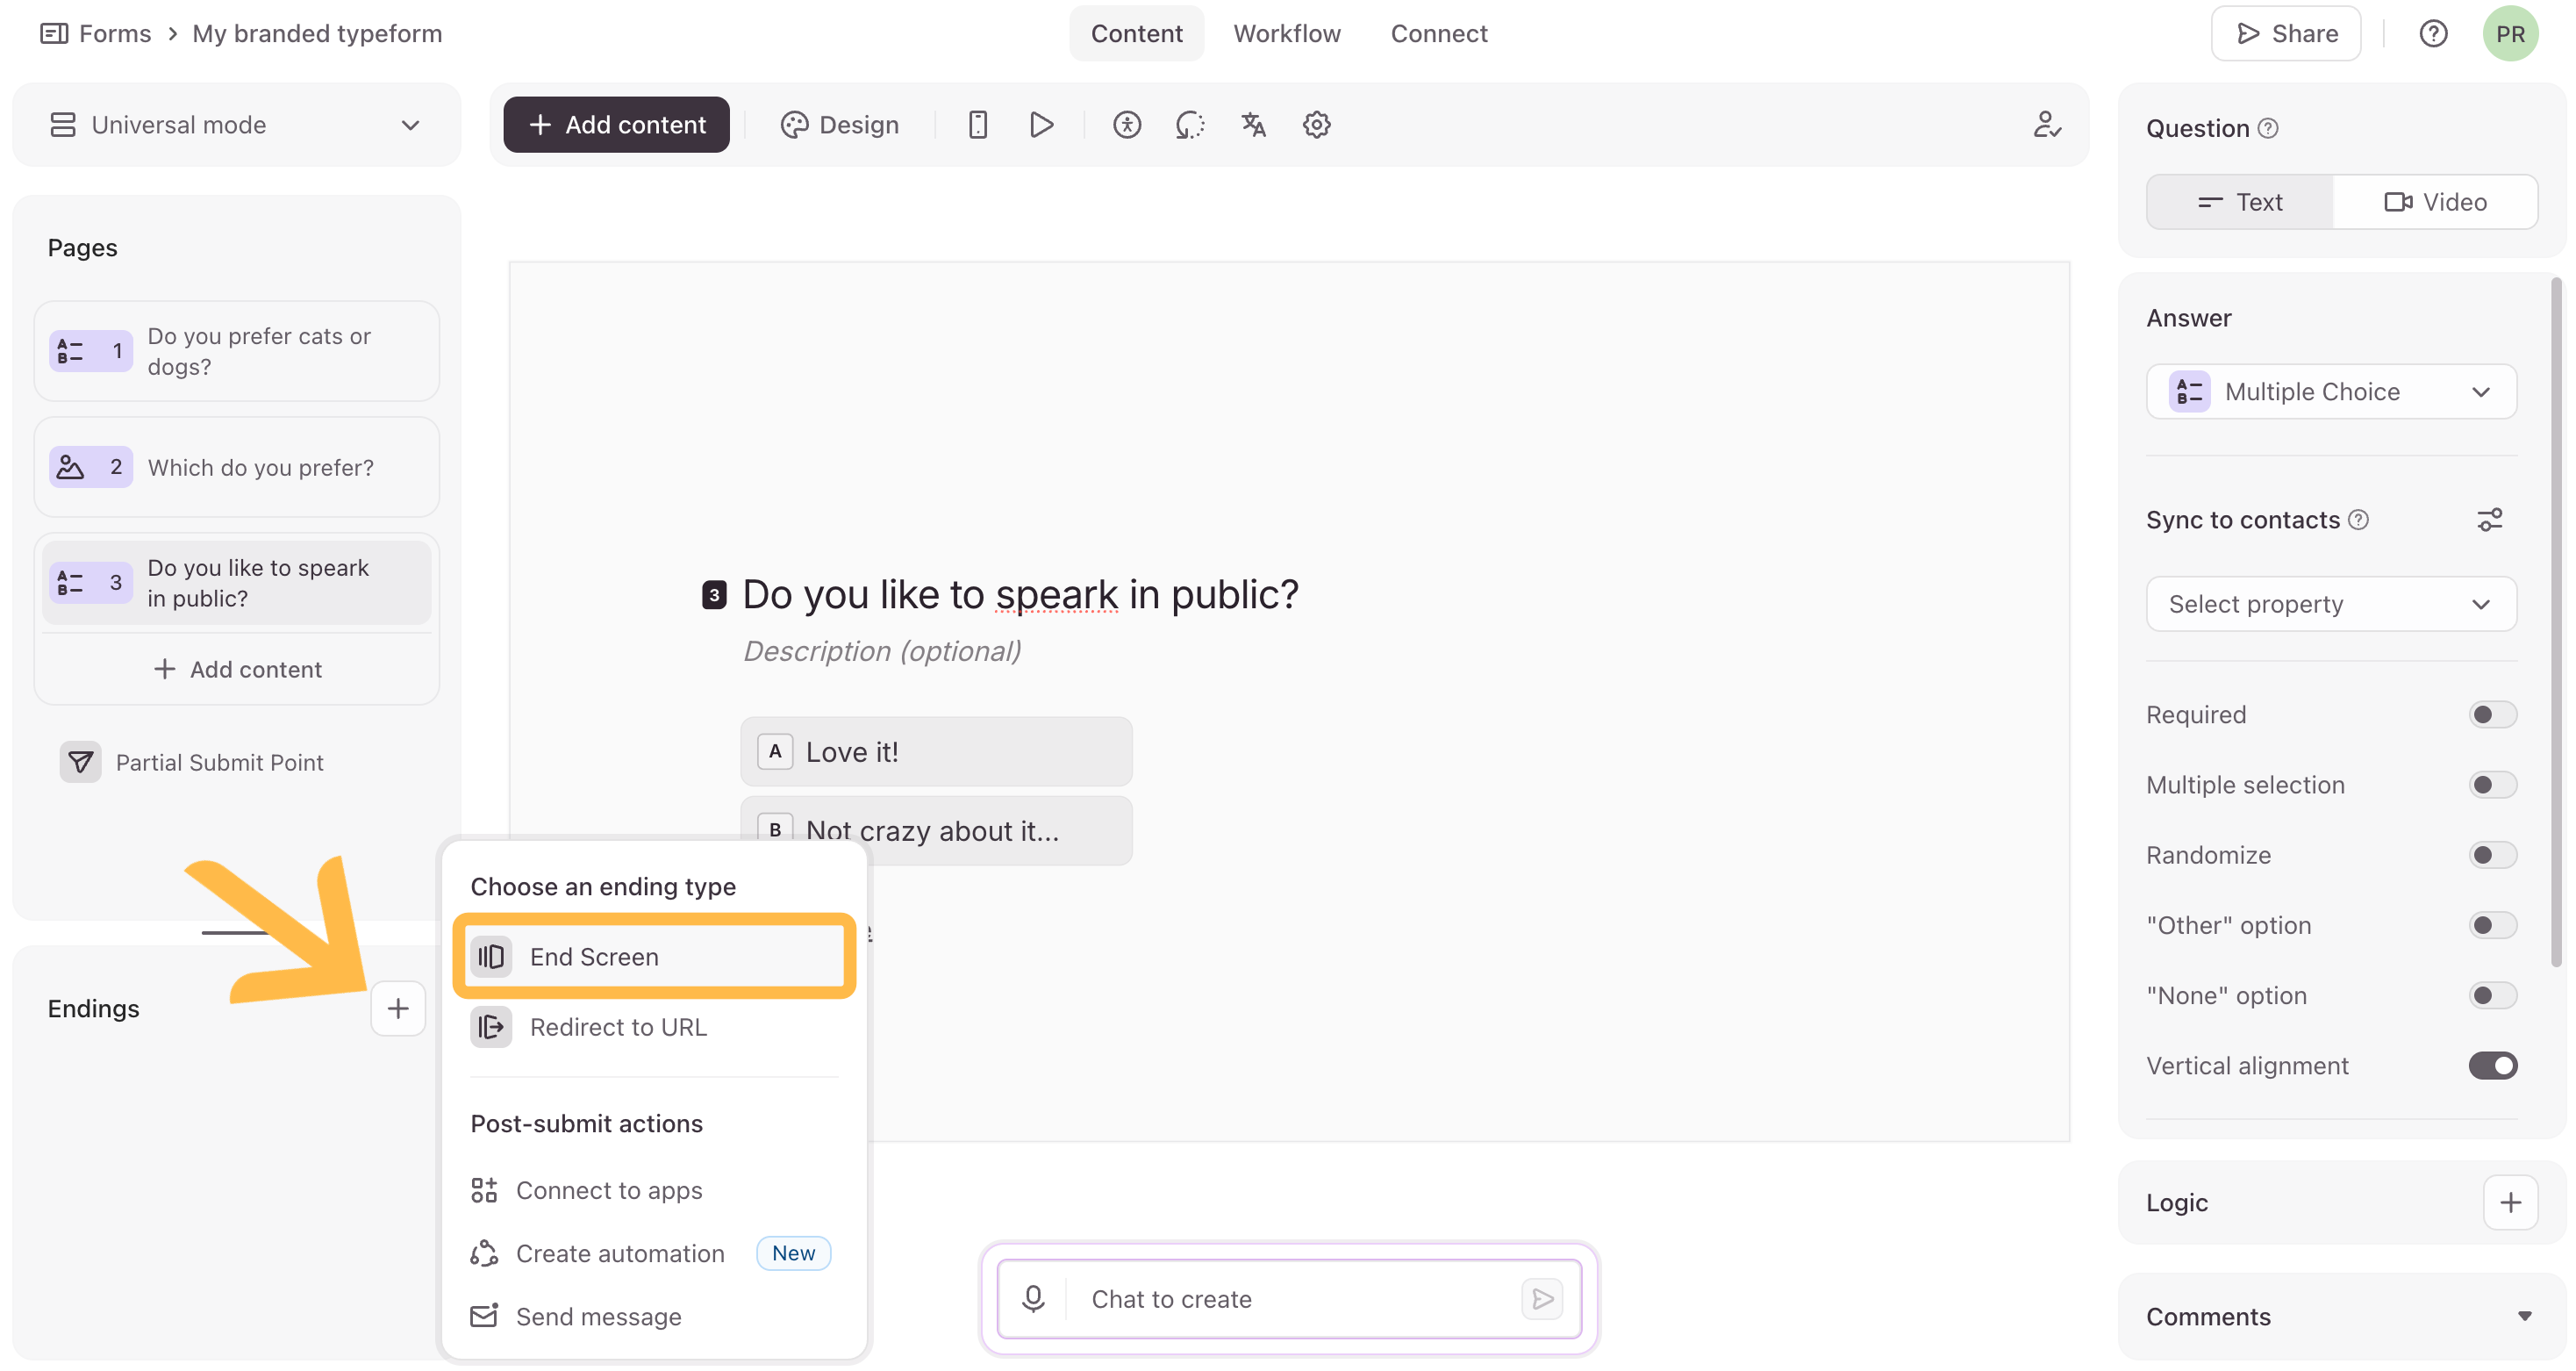2576x1371 pixels.
Task: Click the help question mark icon
Action: click(2433, 34)
